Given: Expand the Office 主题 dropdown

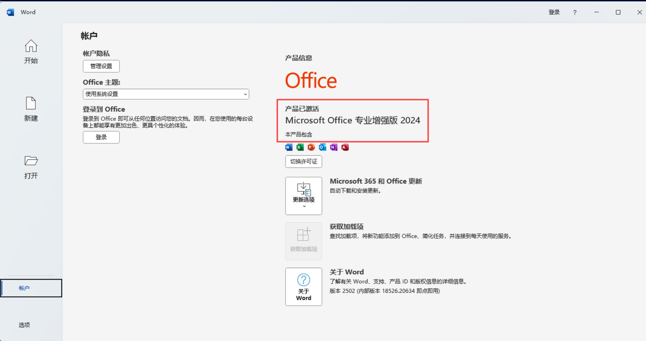Looking at the screenshot, I should [166, 94].
